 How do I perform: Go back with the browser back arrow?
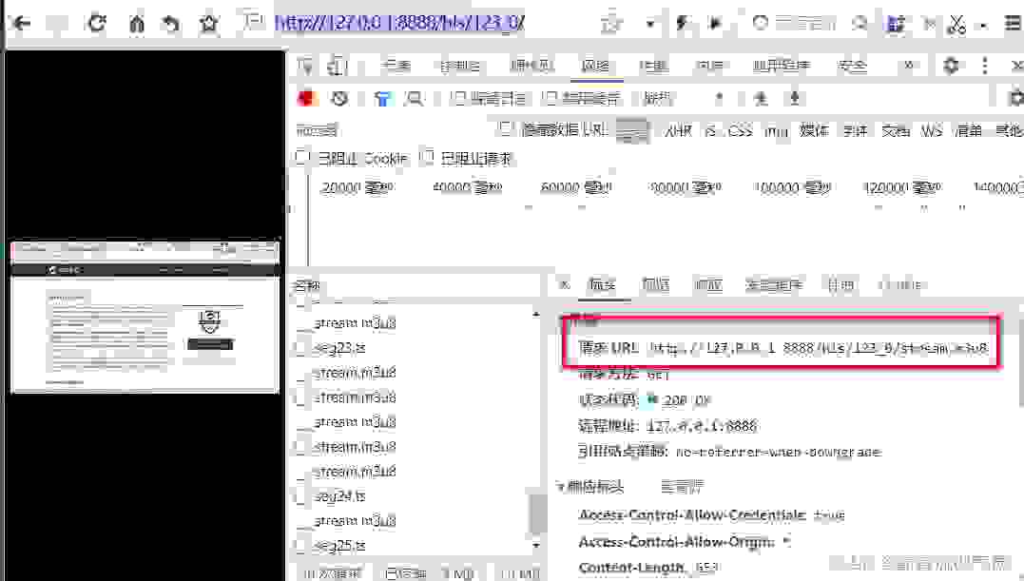pyautogui.click(x=22, y=24)
